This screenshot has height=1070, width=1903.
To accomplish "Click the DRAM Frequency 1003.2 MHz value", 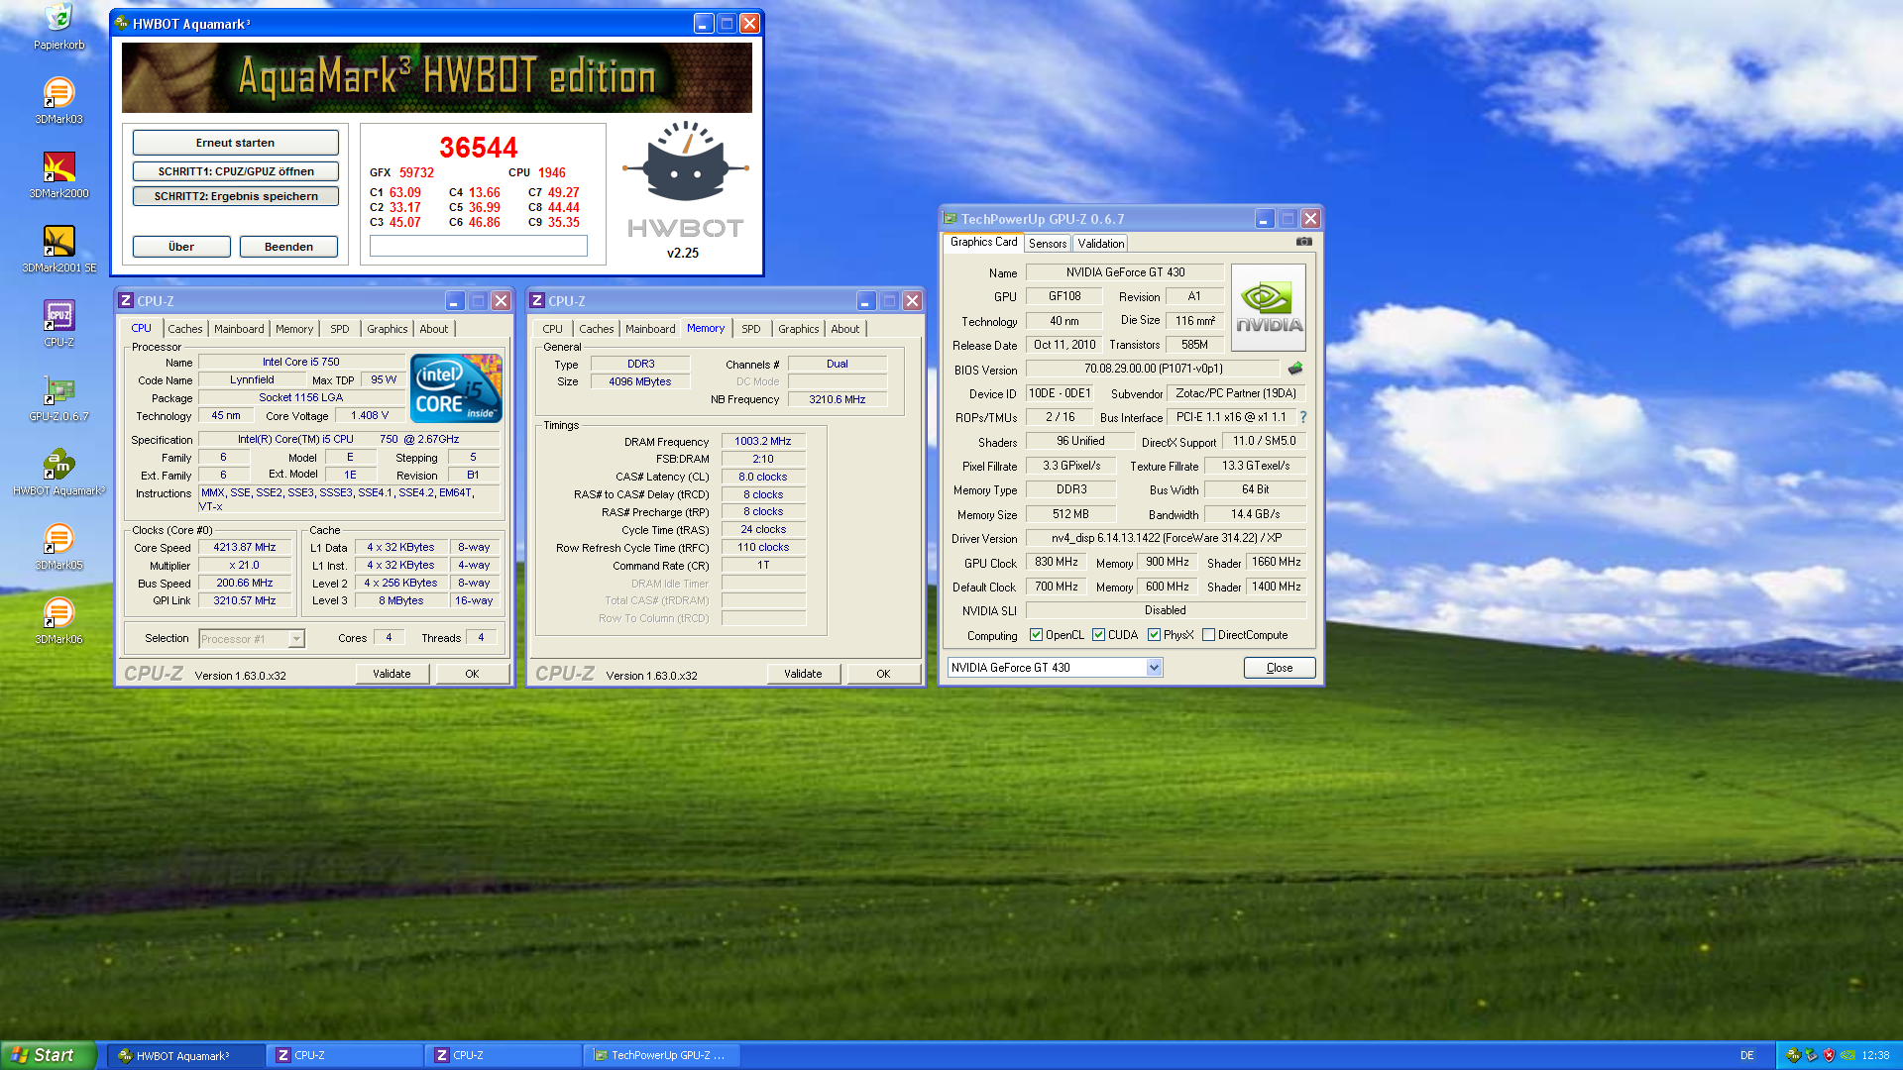I will tap(763, 441).
